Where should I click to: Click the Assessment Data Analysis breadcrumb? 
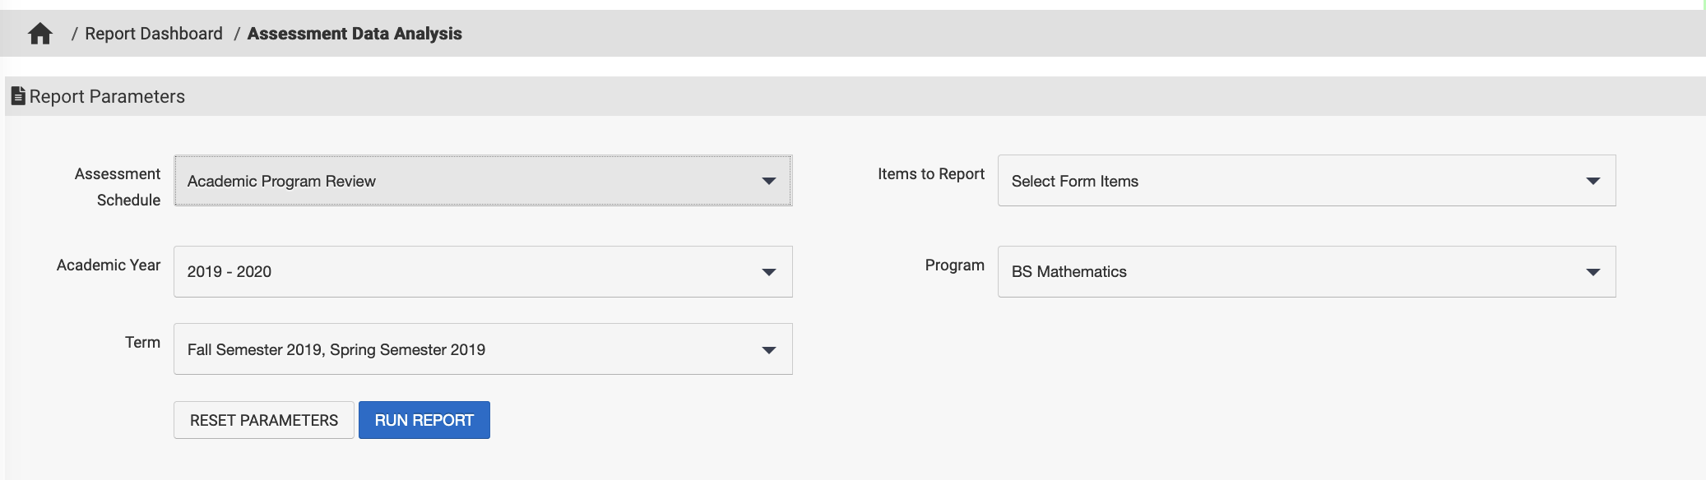[x=355, y=34]
